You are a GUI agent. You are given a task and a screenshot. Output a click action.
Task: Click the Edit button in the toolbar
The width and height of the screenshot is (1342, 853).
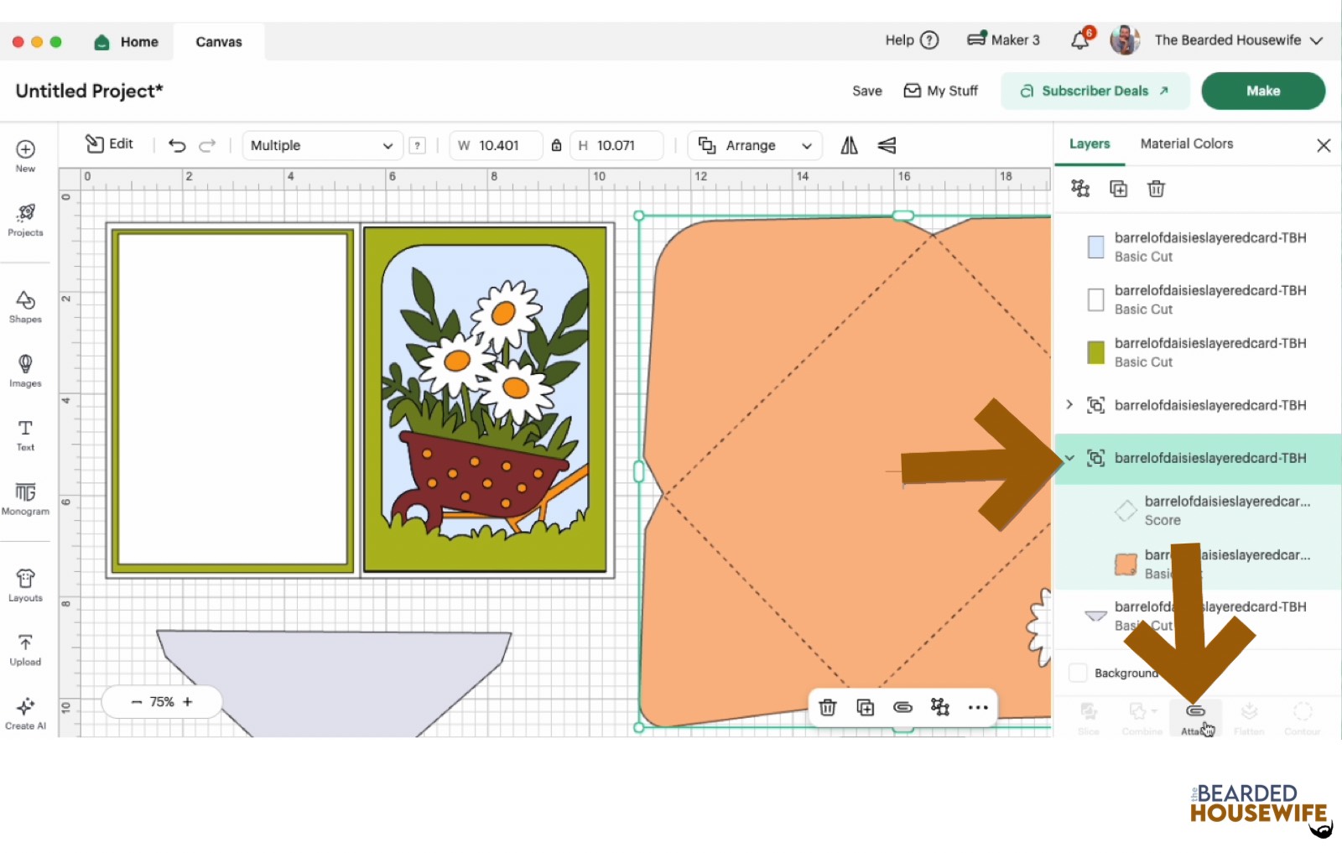click(109, 144)
